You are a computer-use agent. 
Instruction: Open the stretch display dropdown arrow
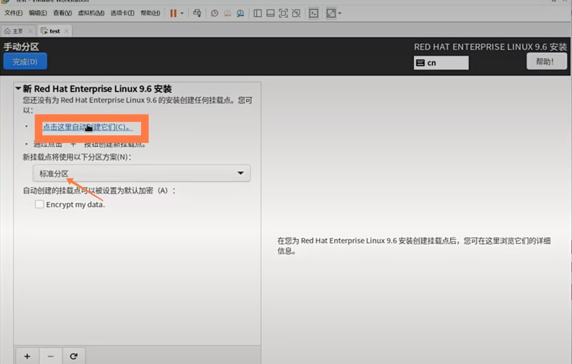[x=340, y=13]
